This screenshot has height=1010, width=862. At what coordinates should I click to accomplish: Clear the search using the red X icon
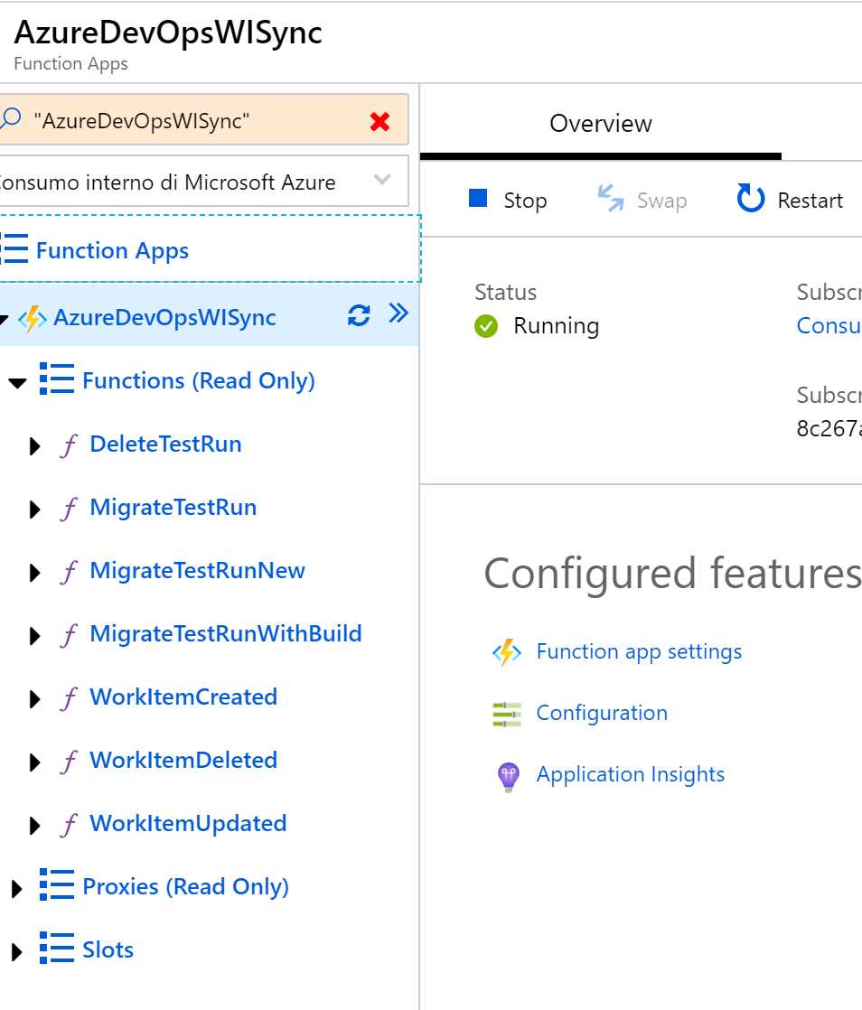coord(381,118)
